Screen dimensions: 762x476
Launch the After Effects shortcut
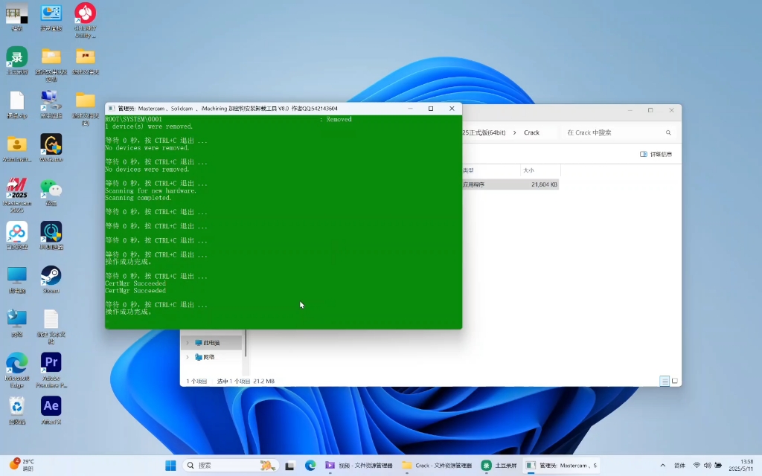coord(51,411)
